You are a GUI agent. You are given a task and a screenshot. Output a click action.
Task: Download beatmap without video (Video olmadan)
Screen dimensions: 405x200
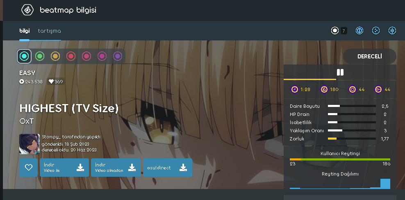(116, 168)
